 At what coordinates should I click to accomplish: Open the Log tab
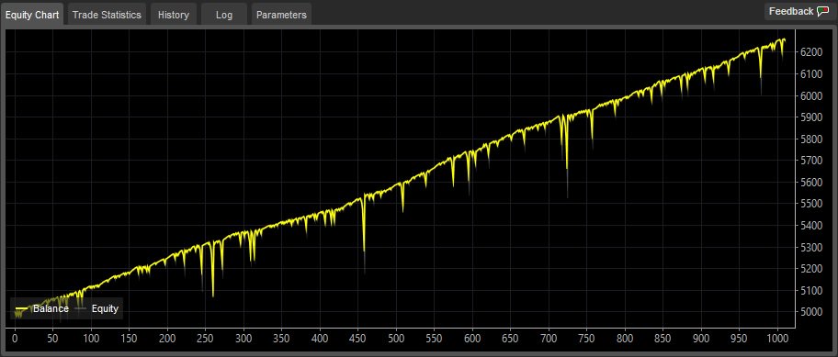224,15
